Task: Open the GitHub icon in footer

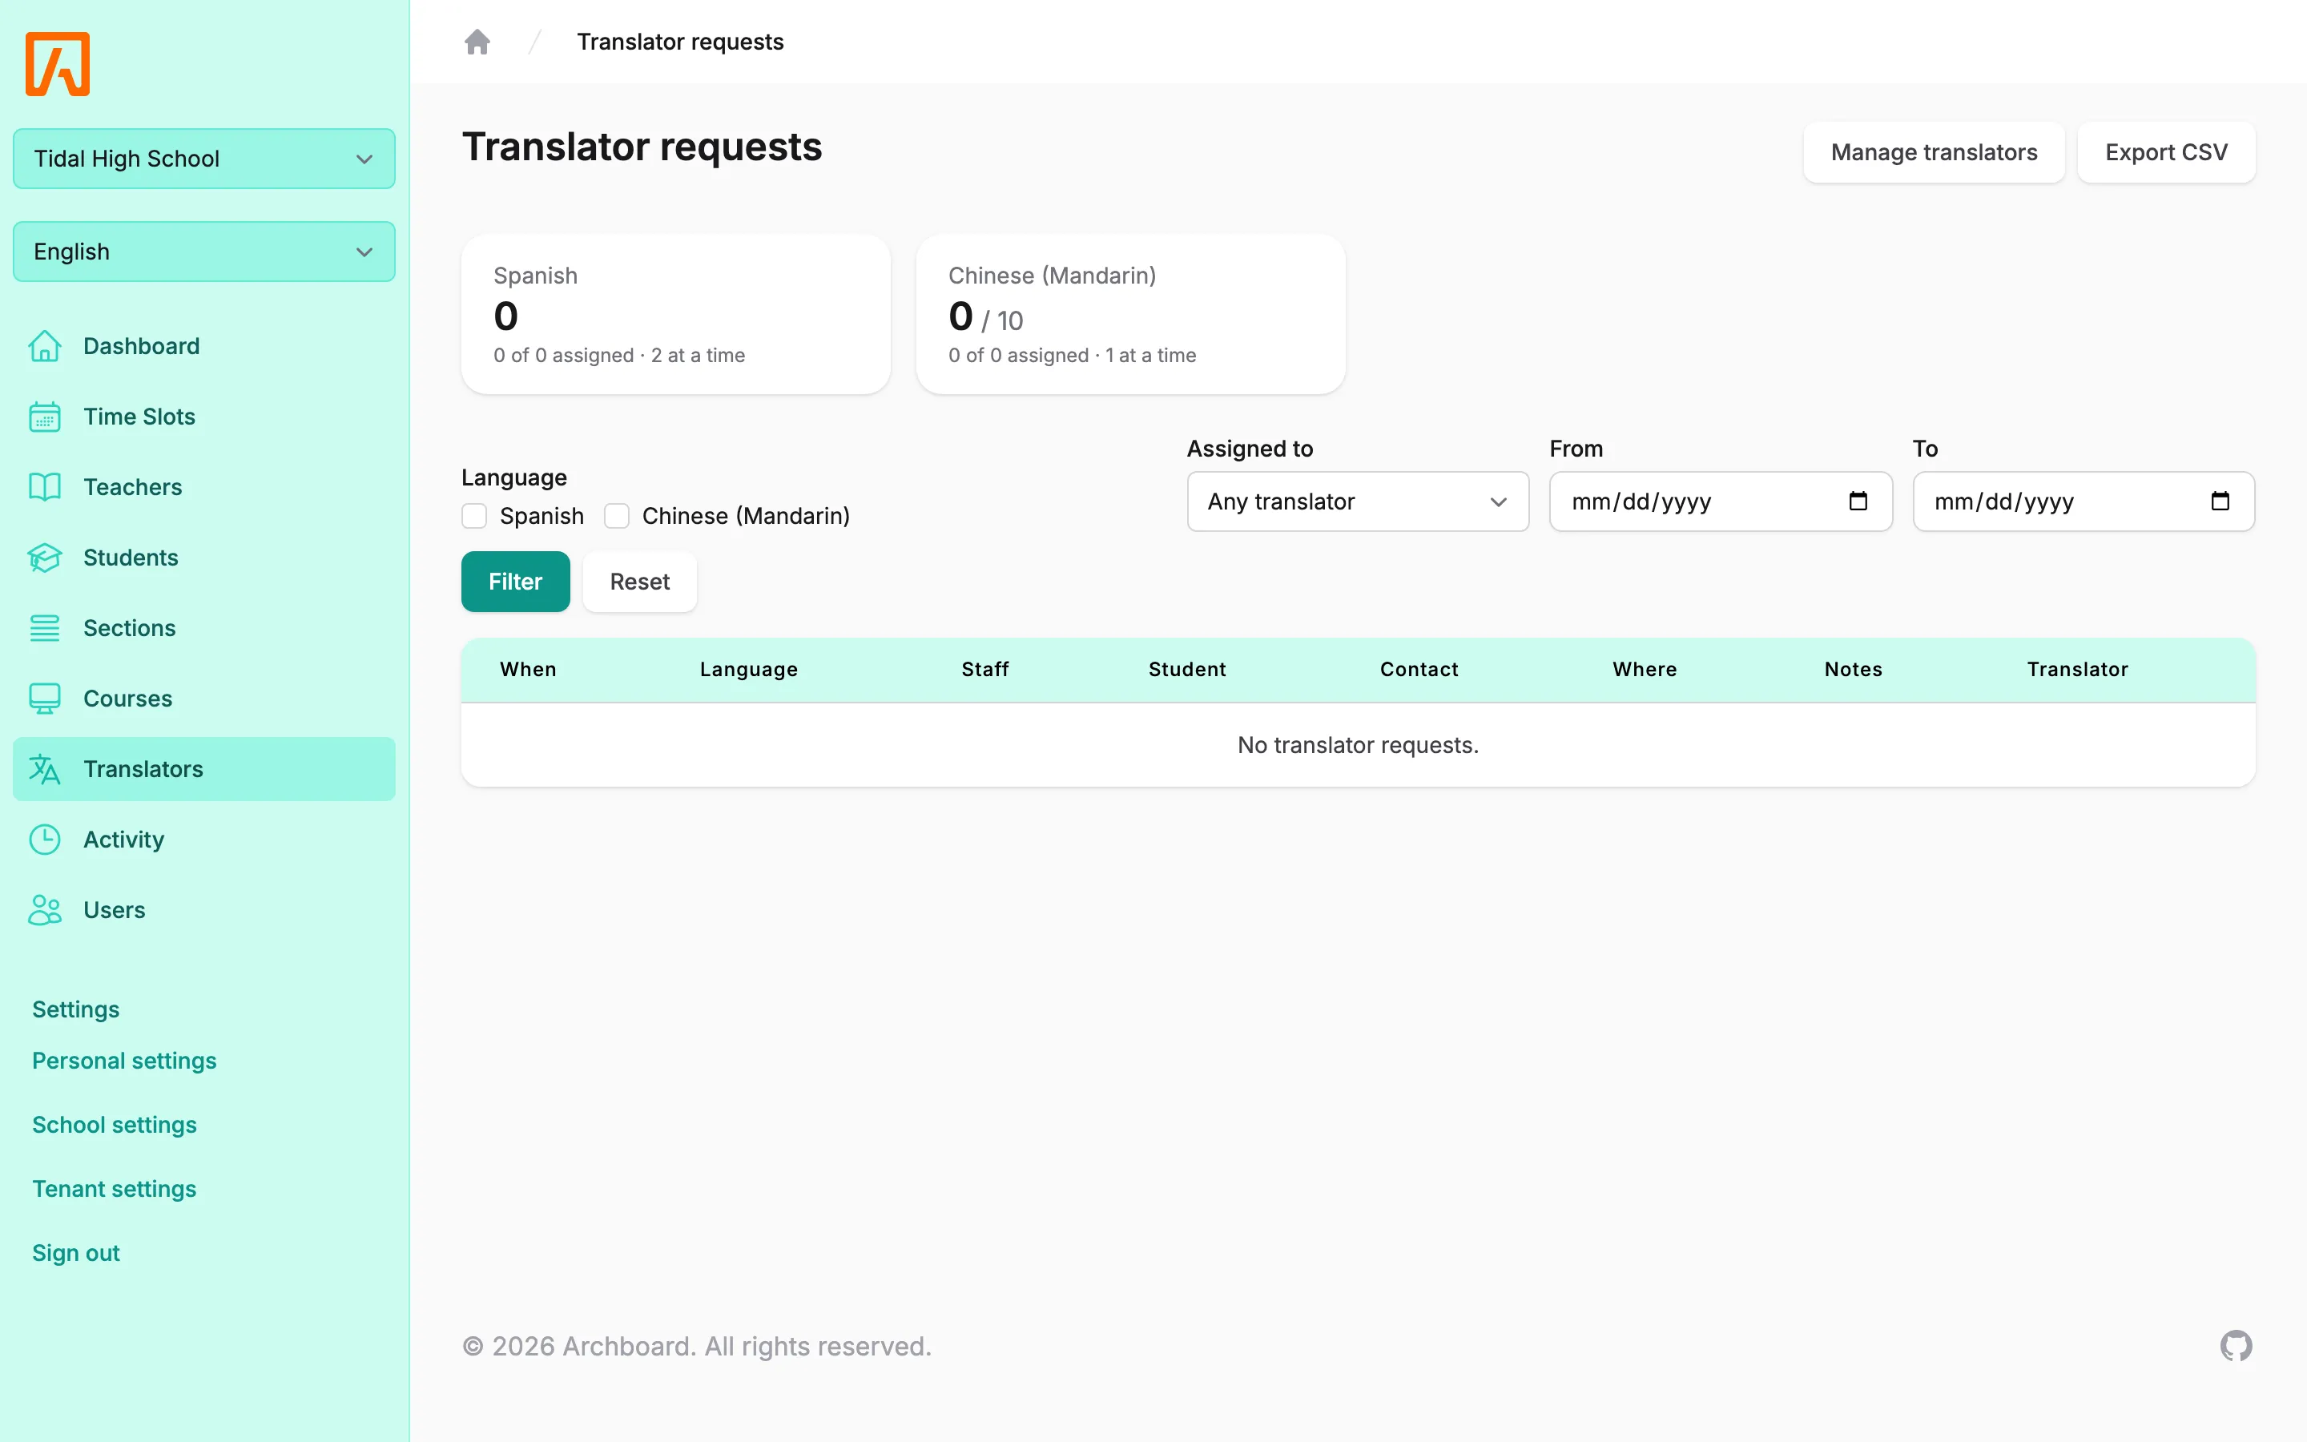Action: pyautogui.click(x=2236, y=1346)
